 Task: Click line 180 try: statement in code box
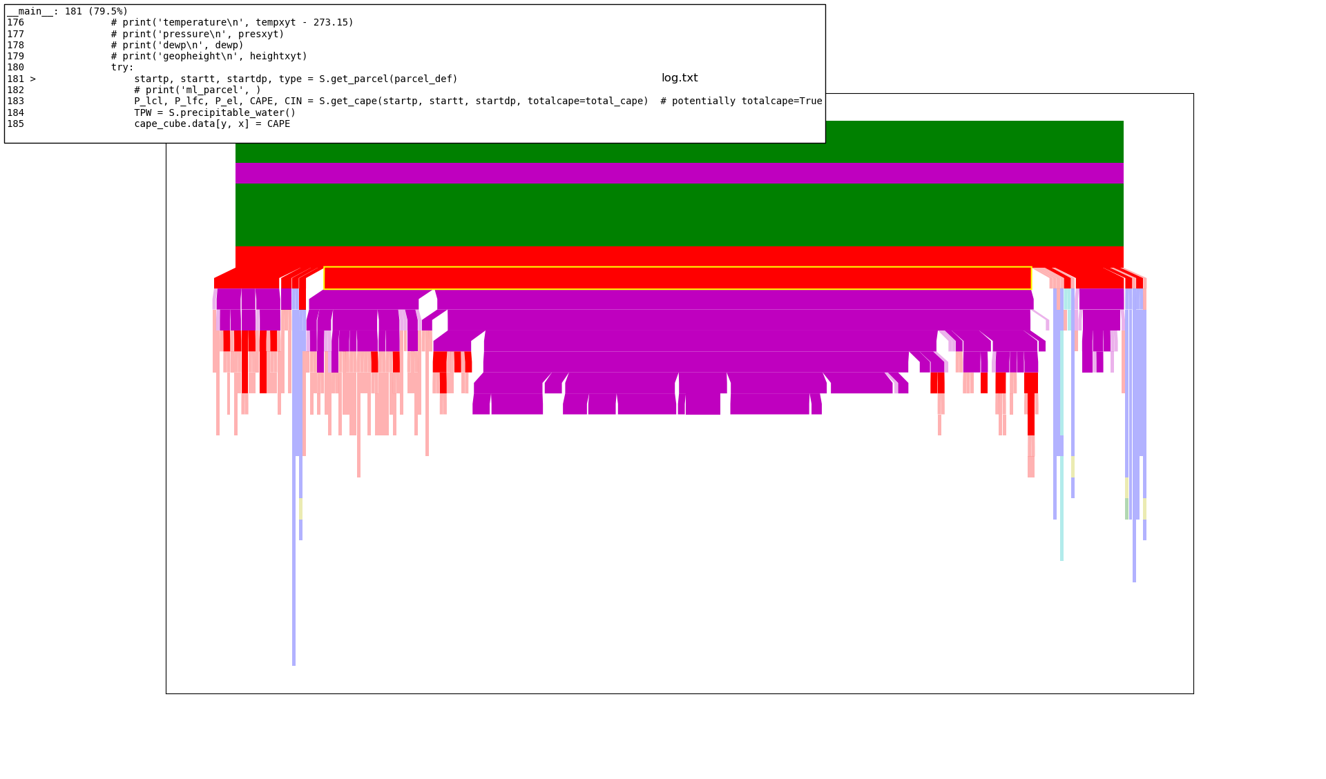122,67
